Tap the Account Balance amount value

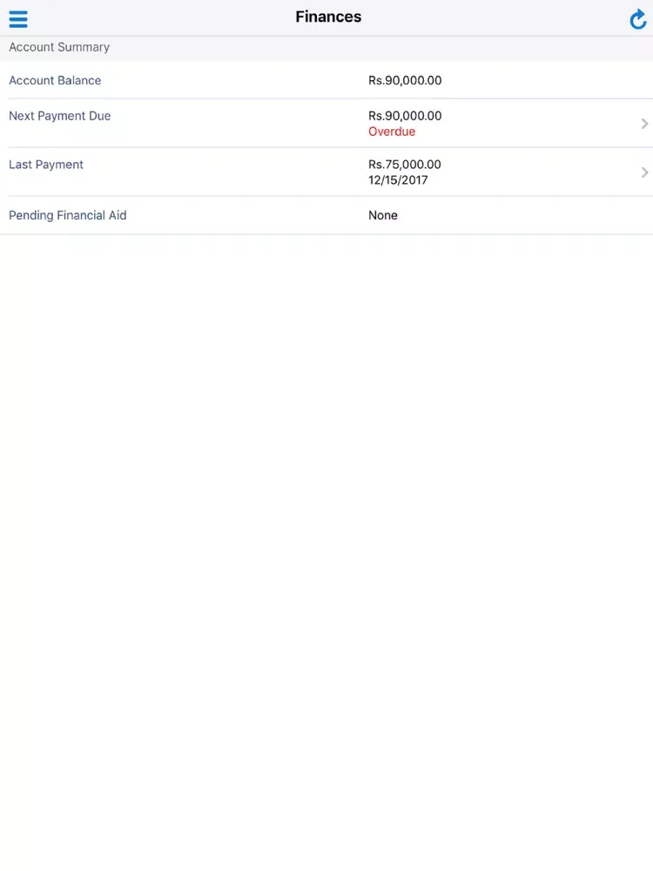(405, 80)
